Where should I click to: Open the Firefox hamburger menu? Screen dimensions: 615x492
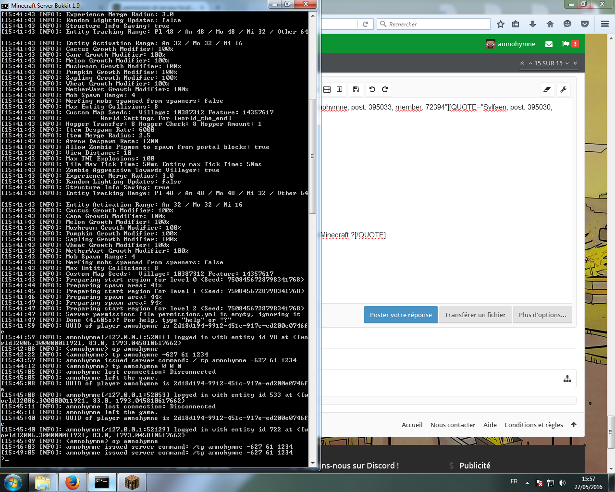(605, 24)
